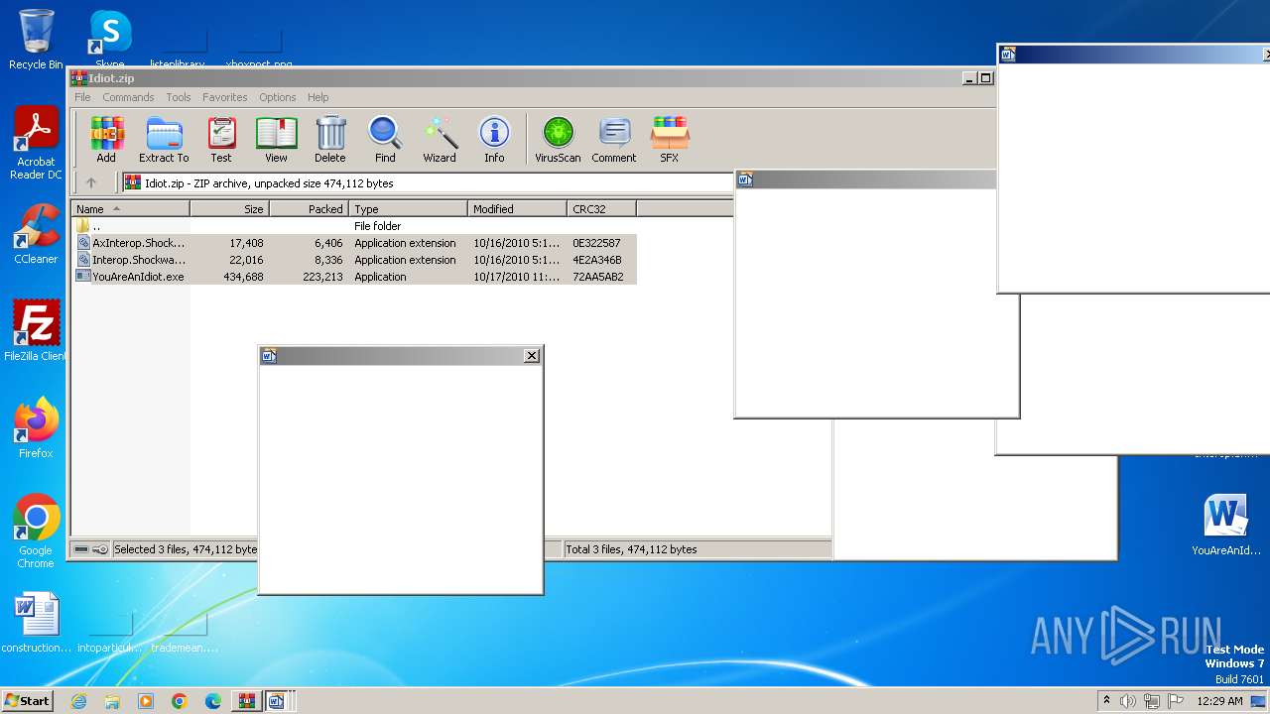Run VirusScan from the toolbar

[558, 139]
